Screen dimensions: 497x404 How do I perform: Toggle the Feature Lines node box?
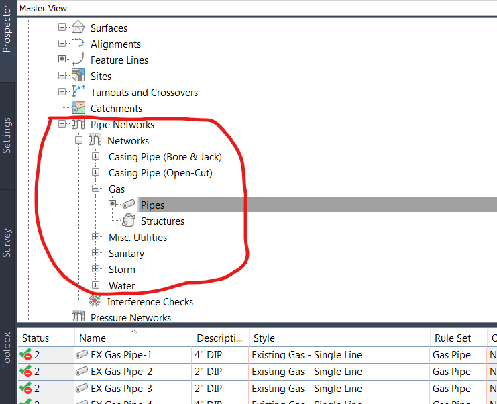click(62, 59)
